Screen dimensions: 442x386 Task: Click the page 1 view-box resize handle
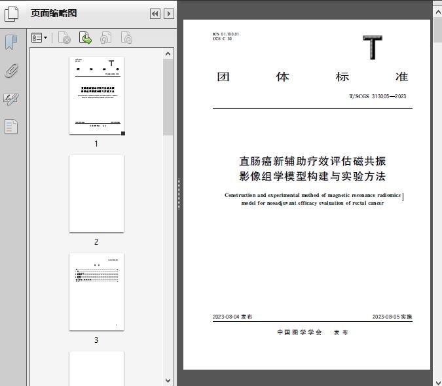(x=123, y=133)
